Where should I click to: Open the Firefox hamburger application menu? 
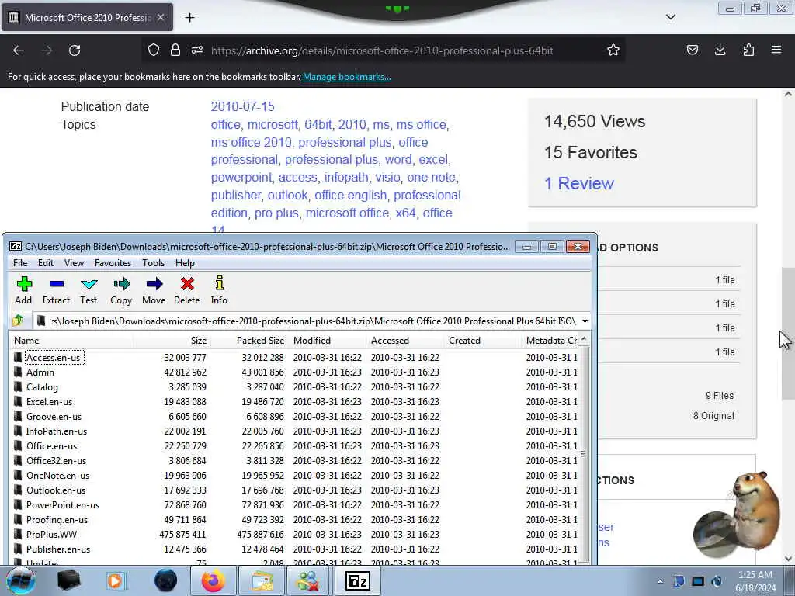coord(776,50)
